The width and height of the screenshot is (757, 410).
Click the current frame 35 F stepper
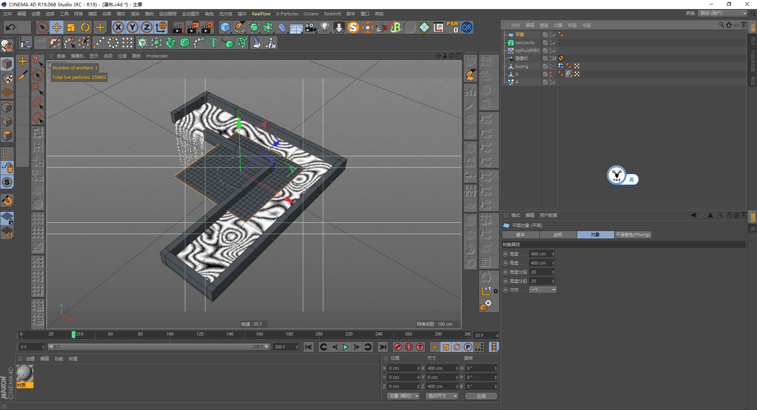point(497,335)
